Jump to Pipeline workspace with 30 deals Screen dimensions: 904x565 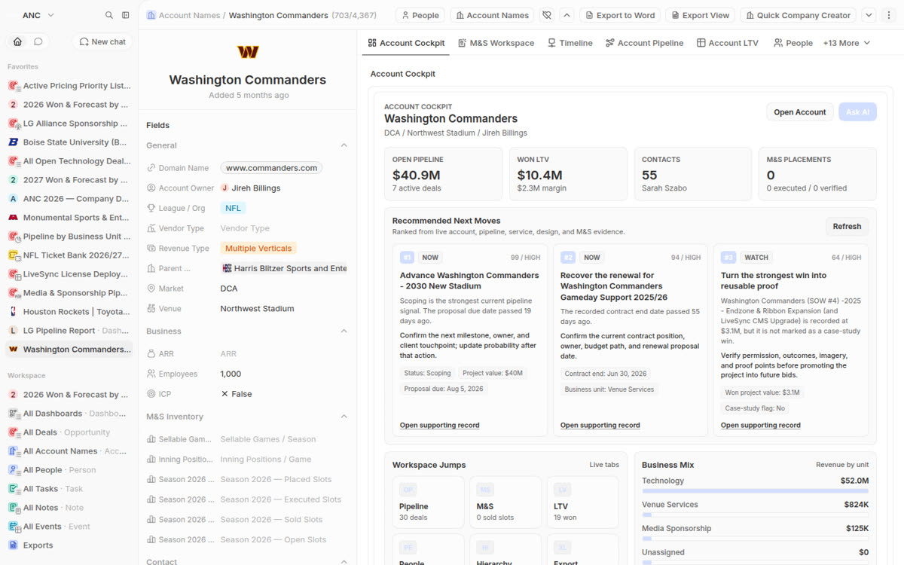pyautogui.click(x=428, y=502)
